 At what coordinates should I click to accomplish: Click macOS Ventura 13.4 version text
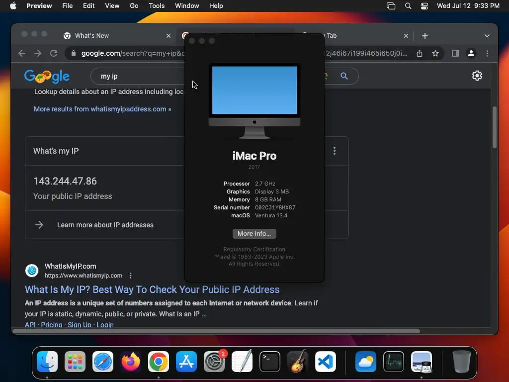pyautogui.click(x=271, y=215)
